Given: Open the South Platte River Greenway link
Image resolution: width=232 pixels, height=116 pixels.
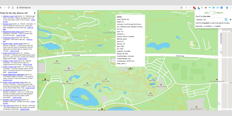Looking at the screenshot, I should point(14,75).
